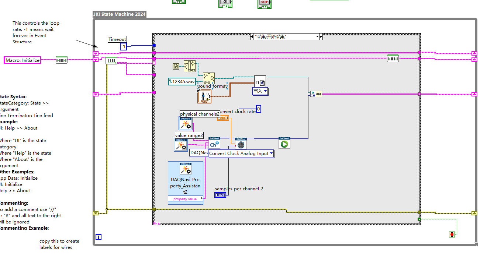
Task: Select the Build Path function beside 12345.wav
Action: click(209, 78)
